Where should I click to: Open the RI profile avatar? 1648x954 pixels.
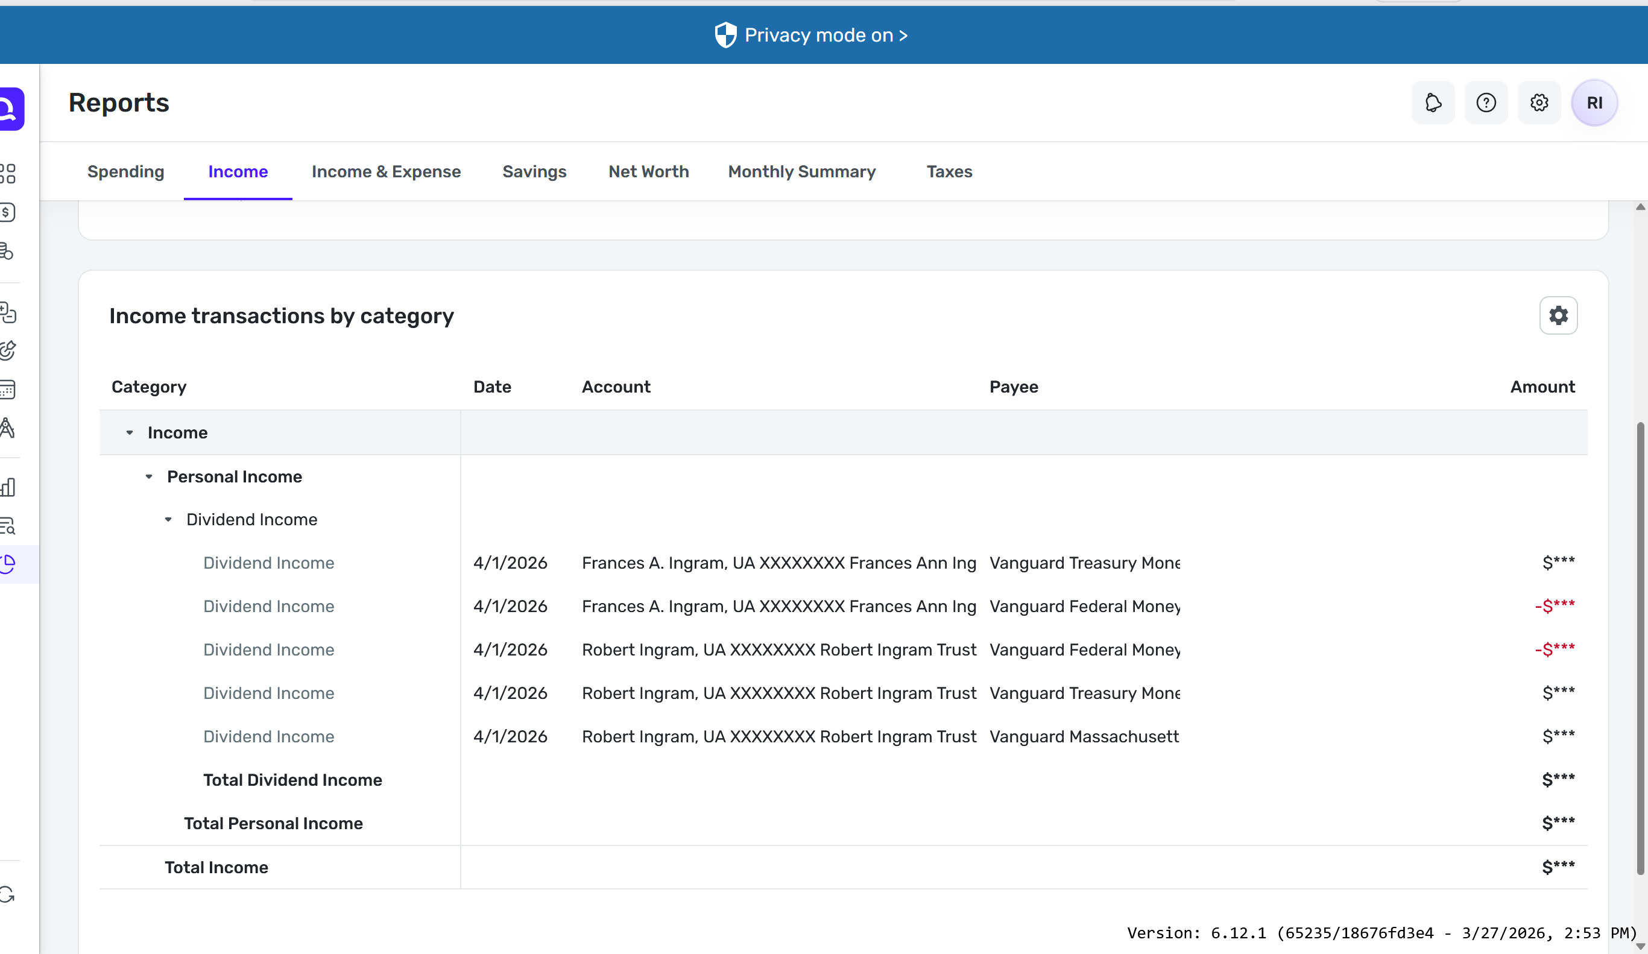click(1594, 103)
